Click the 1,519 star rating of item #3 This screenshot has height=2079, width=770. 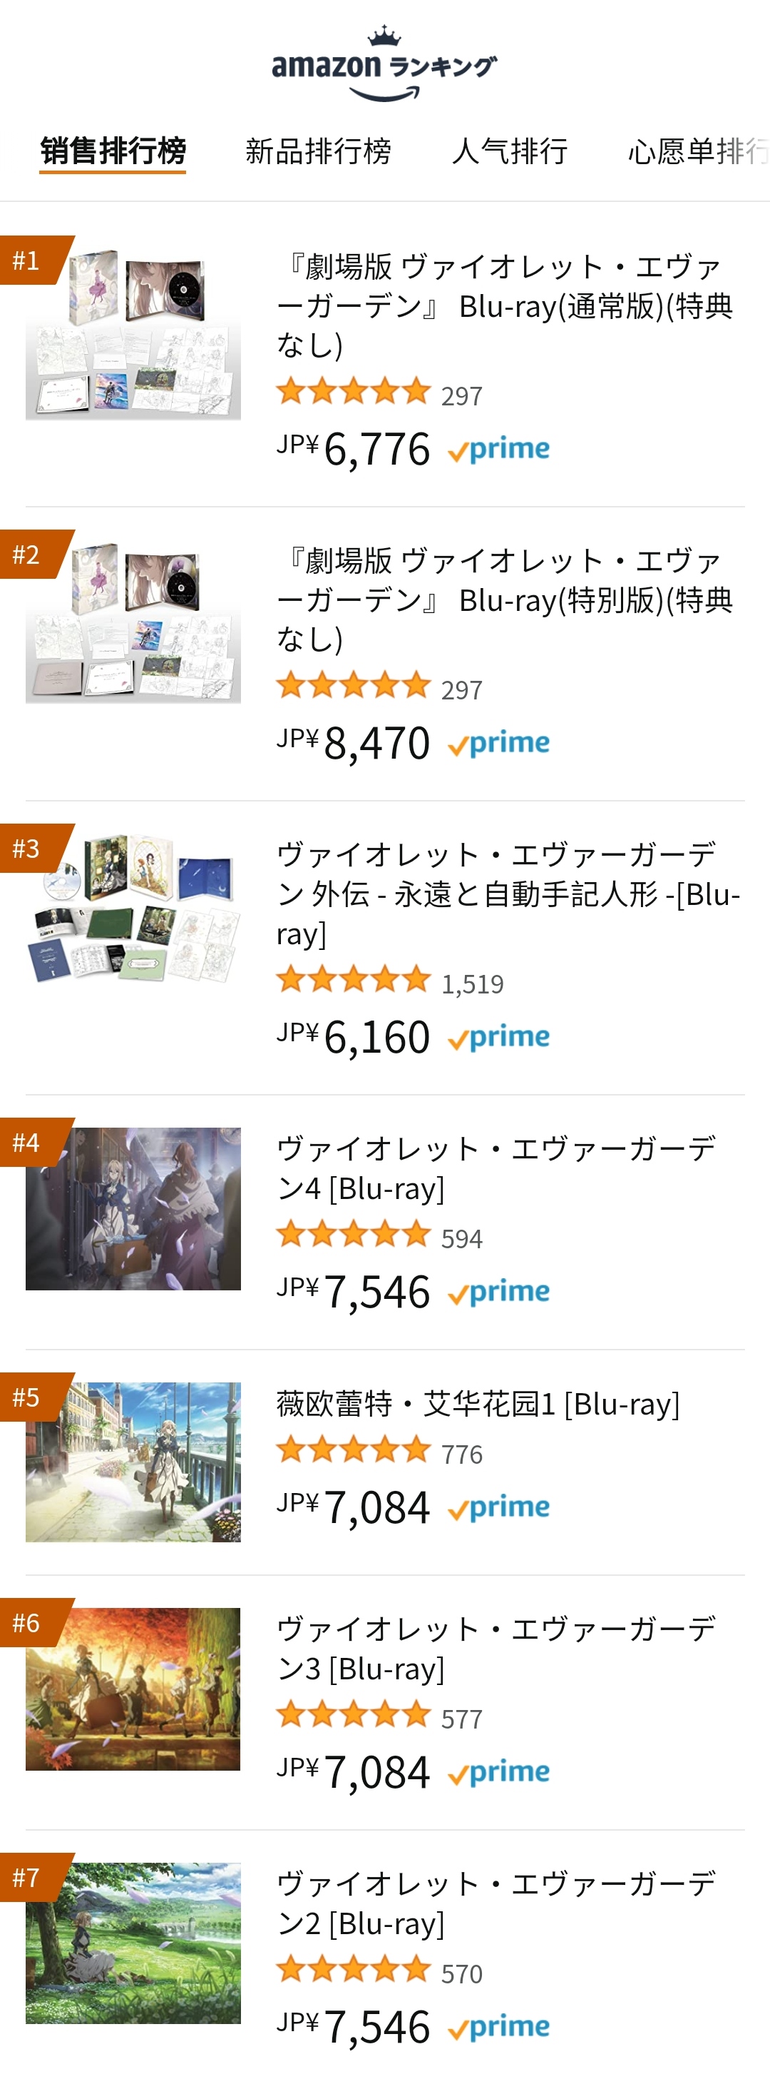(390, 981)
